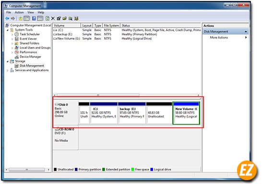Click the Device Manager icon
262x184 pixels.
16,57
